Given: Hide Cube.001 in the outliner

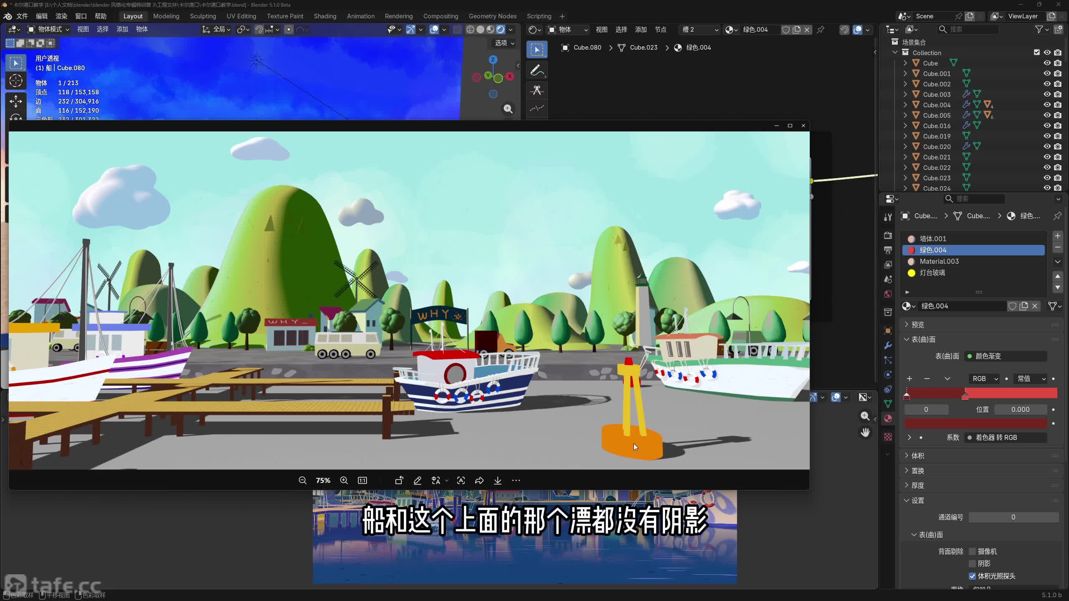Looking at the screenshot, I should [x=1047, y=73].
